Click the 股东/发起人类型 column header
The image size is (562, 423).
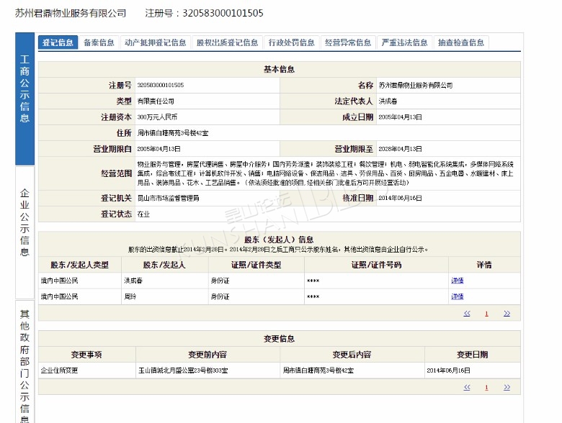click(79, 265)
